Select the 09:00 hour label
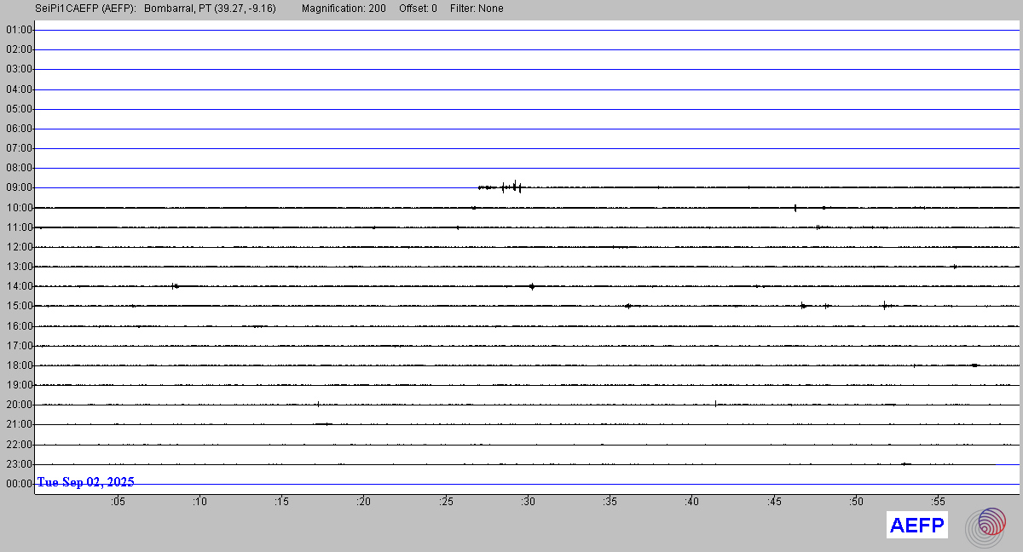Screen dimensions: 1023x552 click(x=19, y=187)
